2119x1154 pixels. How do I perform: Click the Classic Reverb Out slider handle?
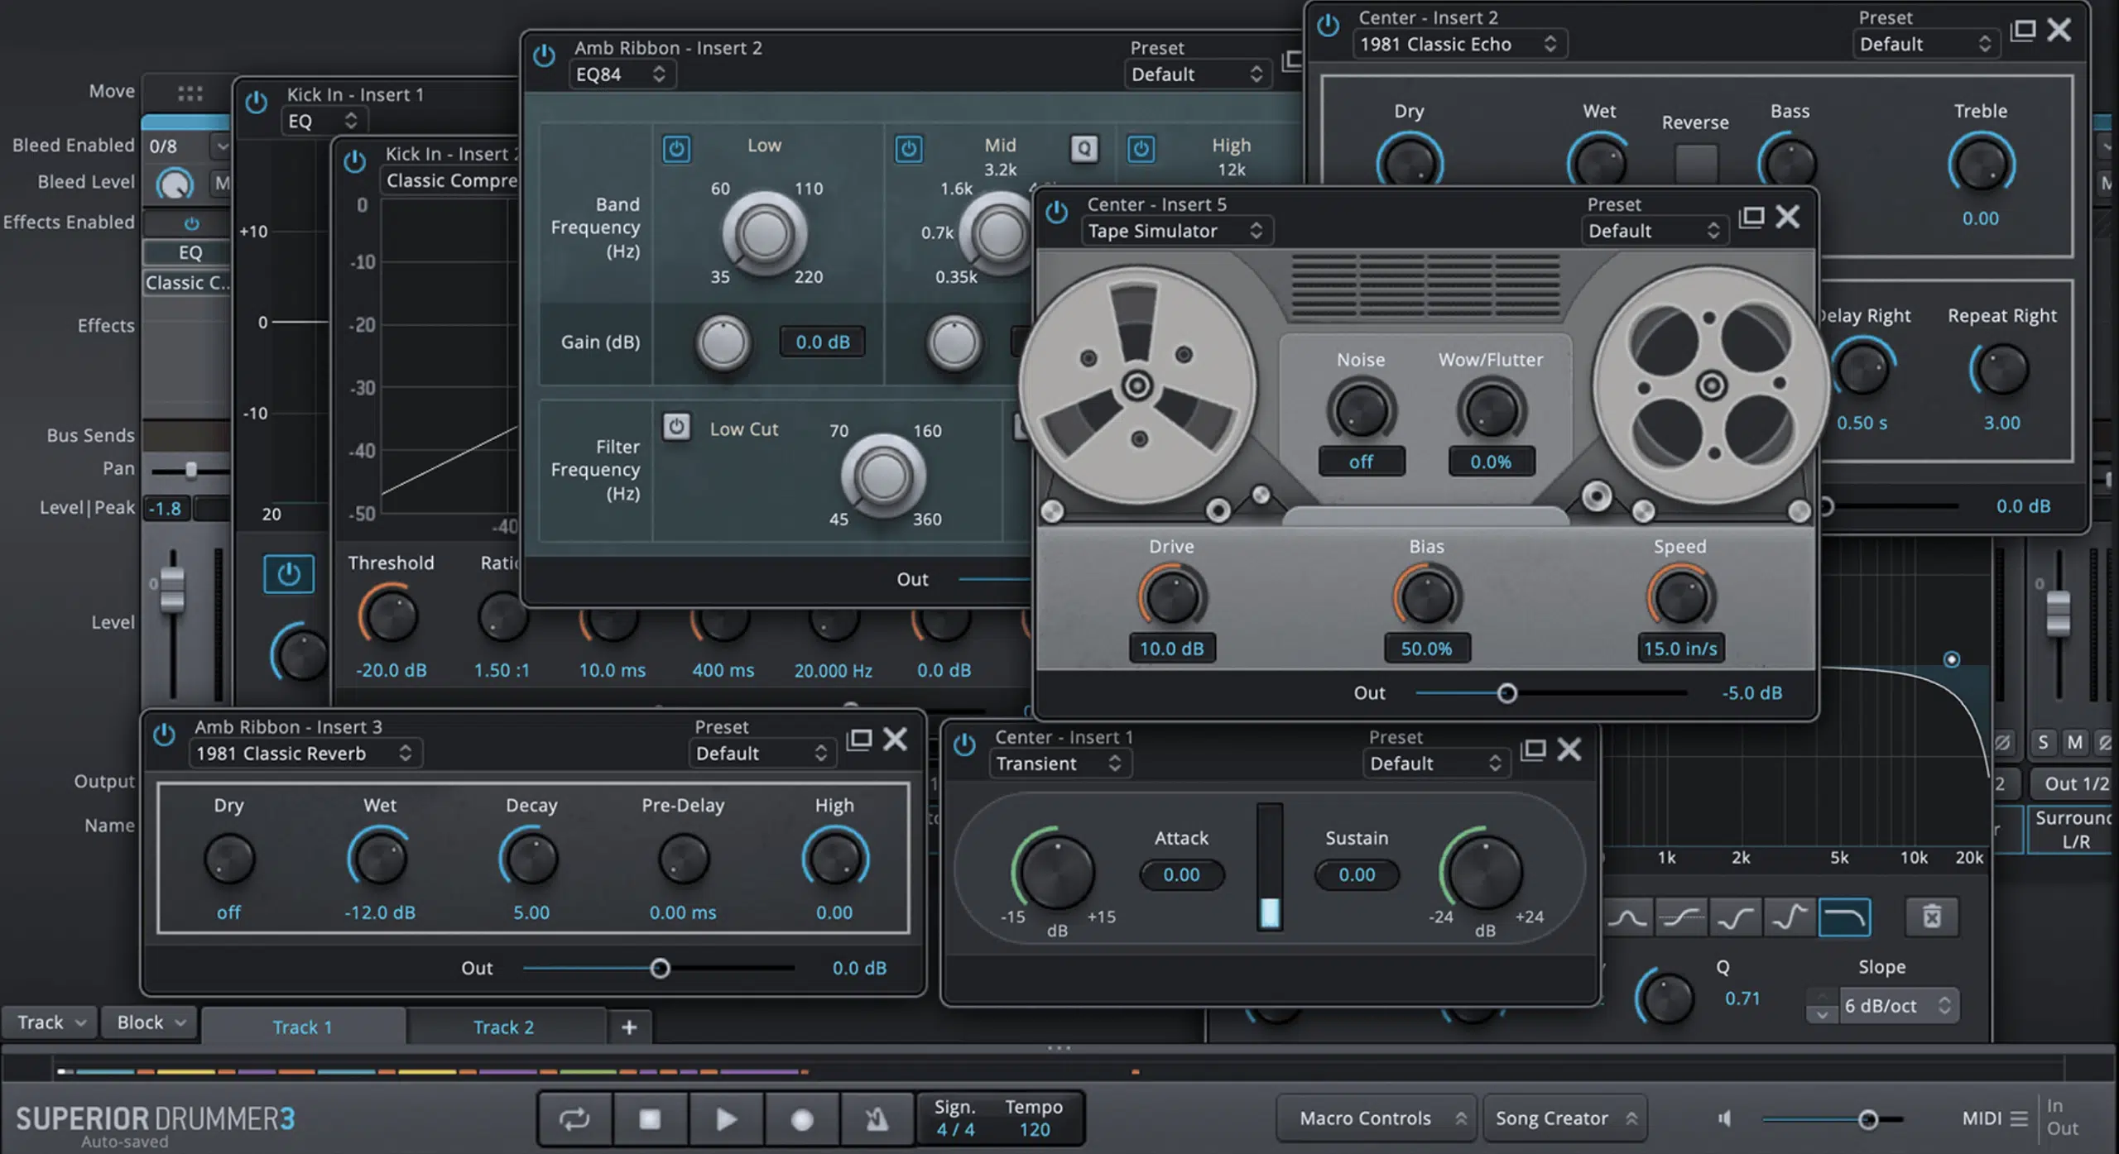coord(660,968)
